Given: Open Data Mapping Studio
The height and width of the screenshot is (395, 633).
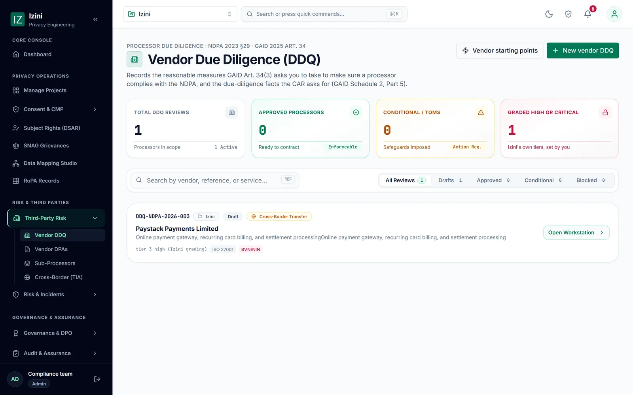Looking at the screenshot, I should 56,163.
